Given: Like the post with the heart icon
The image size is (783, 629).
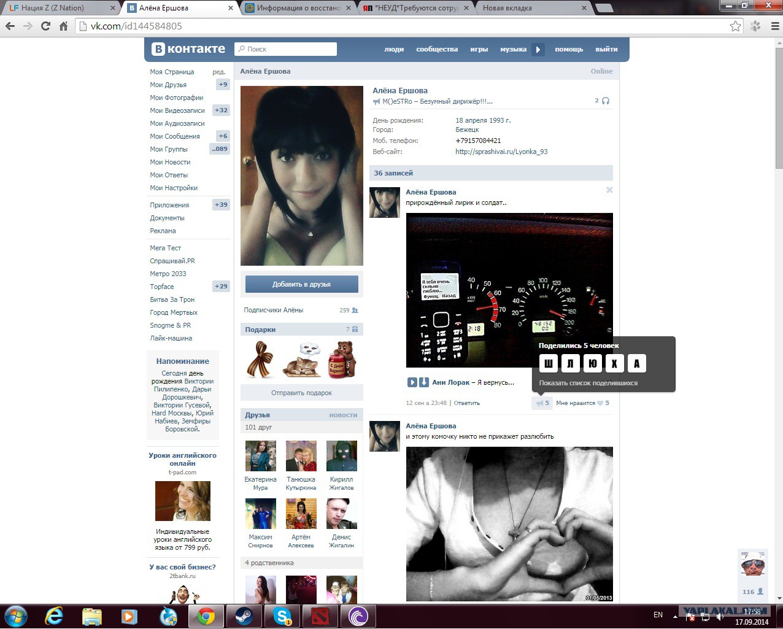Looking at the screenshot, I should [x=600, y=403].
